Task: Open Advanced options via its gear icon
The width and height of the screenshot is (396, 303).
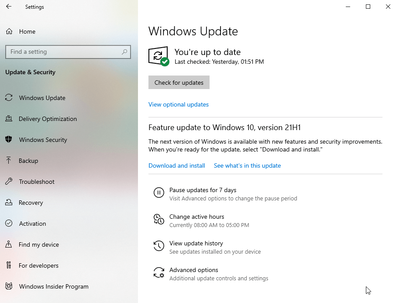Action: (159, 272)
